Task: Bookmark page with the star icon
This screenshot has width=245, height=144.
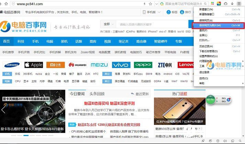Action: (151, 4)
